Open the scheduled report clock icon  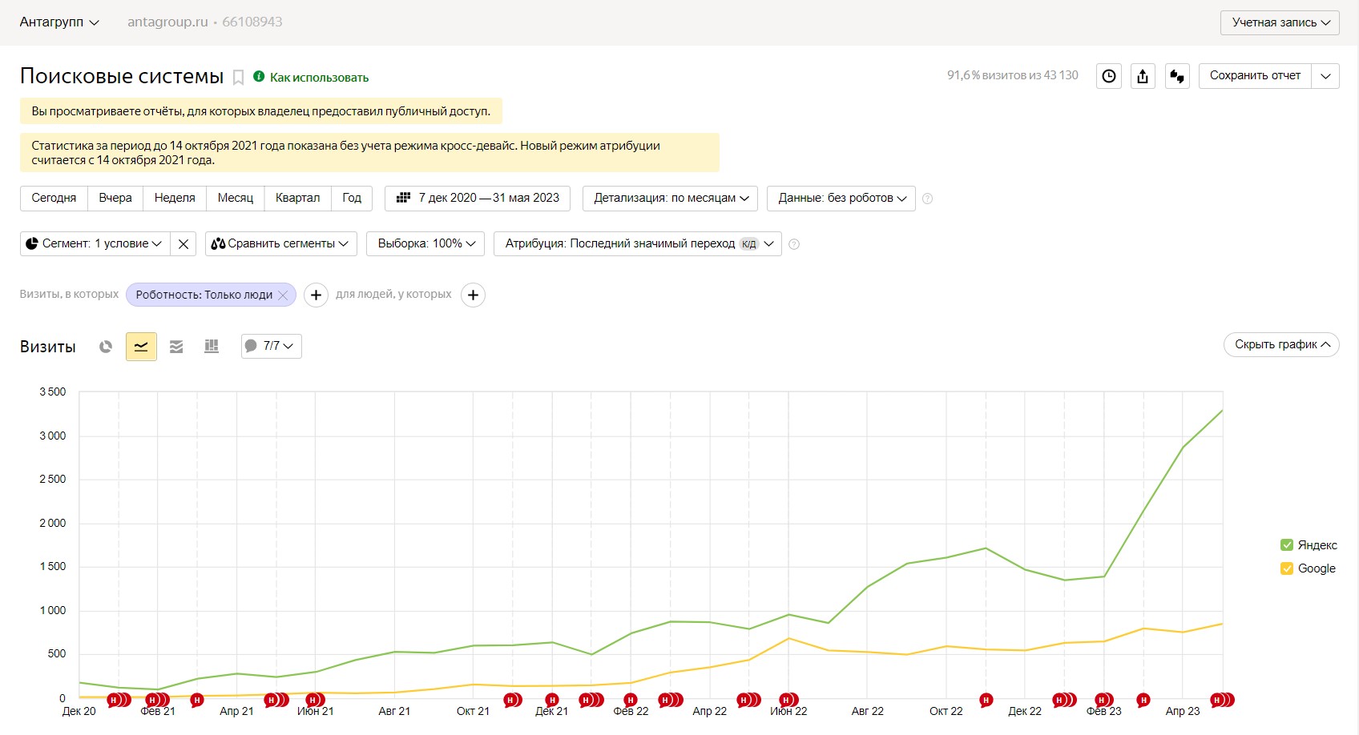click(1109, 76)
